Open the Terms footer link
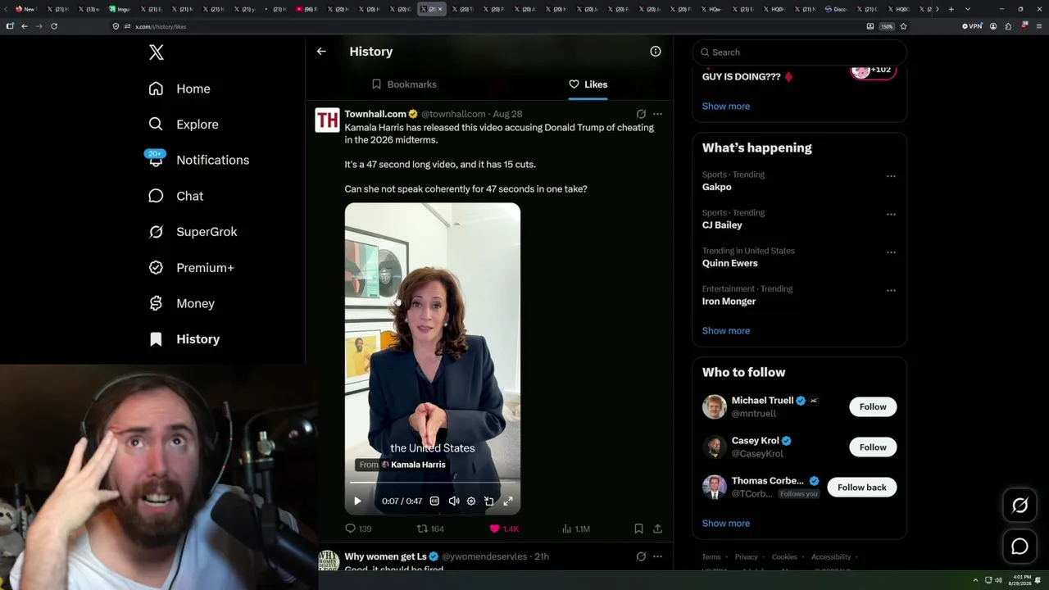 pyautogui.click(x=711, y=557)
